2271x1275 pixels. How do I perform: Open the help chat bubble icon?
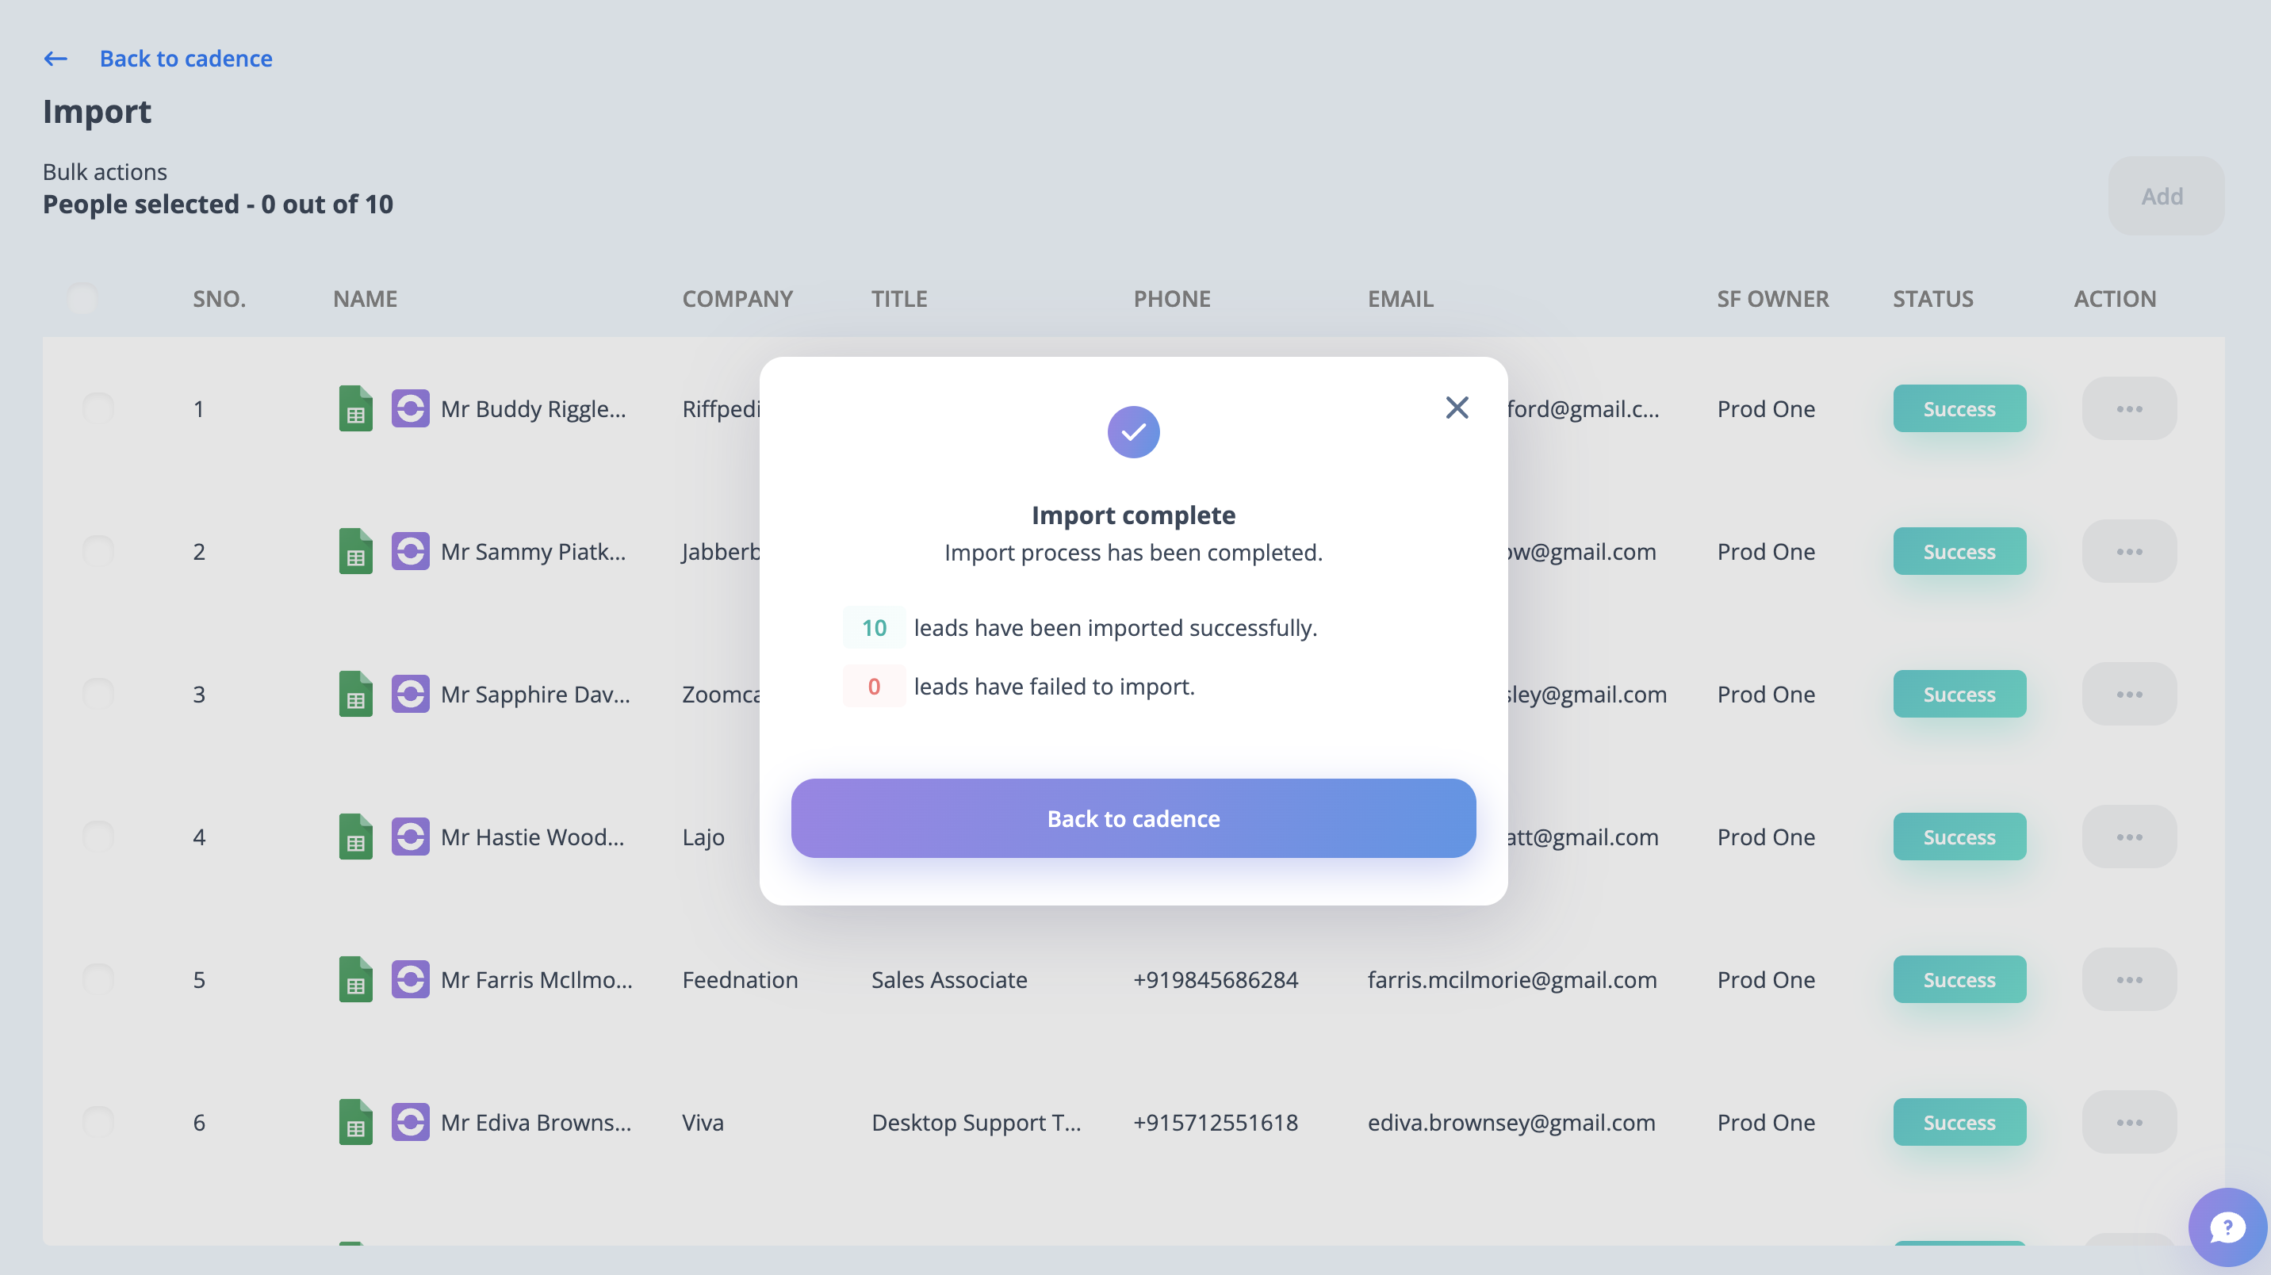(2227, 1227)
